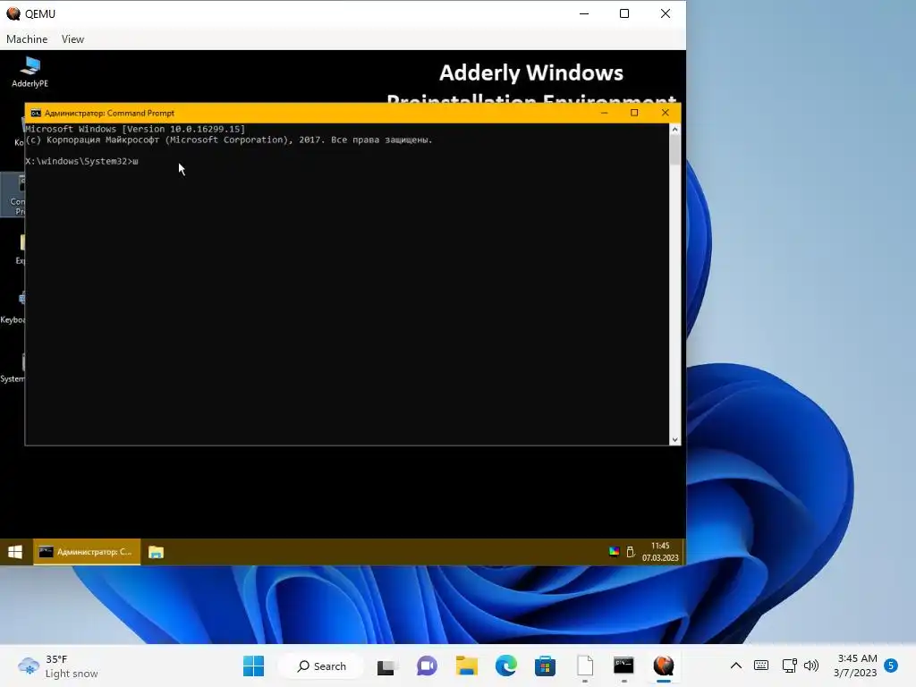The width and height of the screenshot is (916, 687).
Task: Open File Explorer on host taskbar
Action: (467, 666)
